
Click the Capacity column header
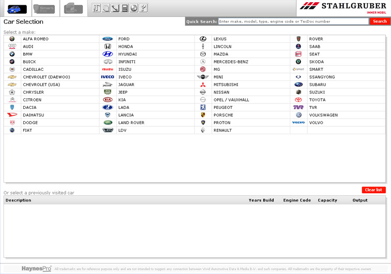[x=328, y=200]
